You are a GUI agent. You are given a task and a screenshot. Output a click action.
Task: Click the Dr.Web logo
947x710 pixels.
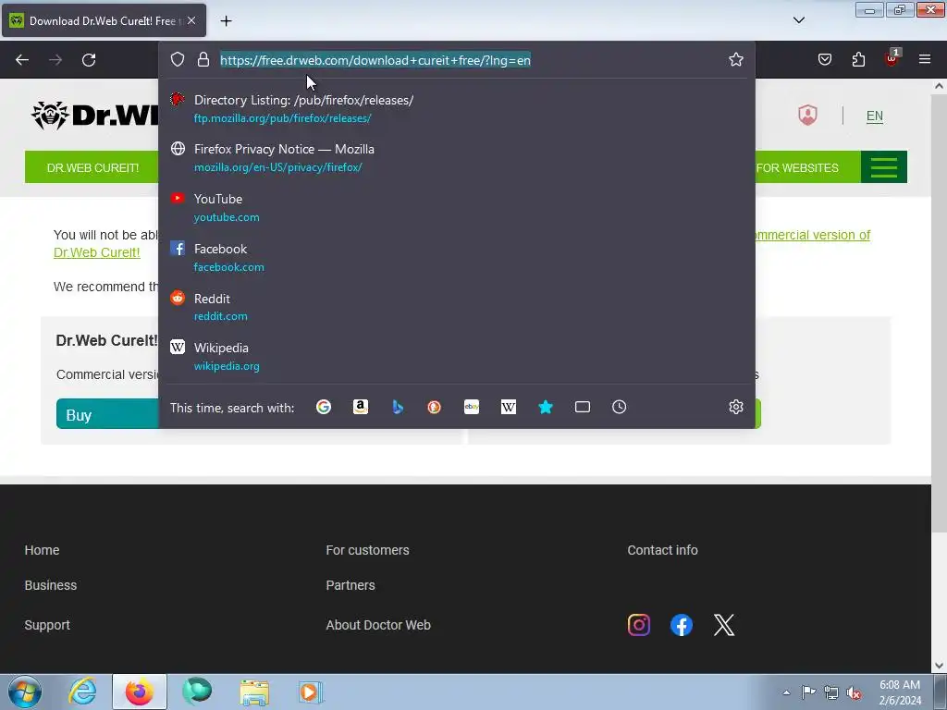point(95,115)
